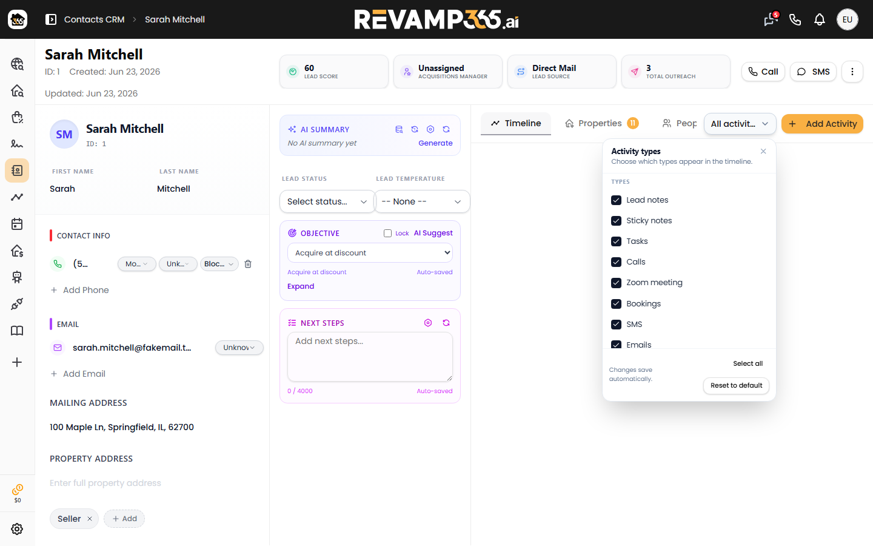Viewport: 873px width, 546px height.
Task: Click the plus icon in left sidebar
Action: pos(17,362)
